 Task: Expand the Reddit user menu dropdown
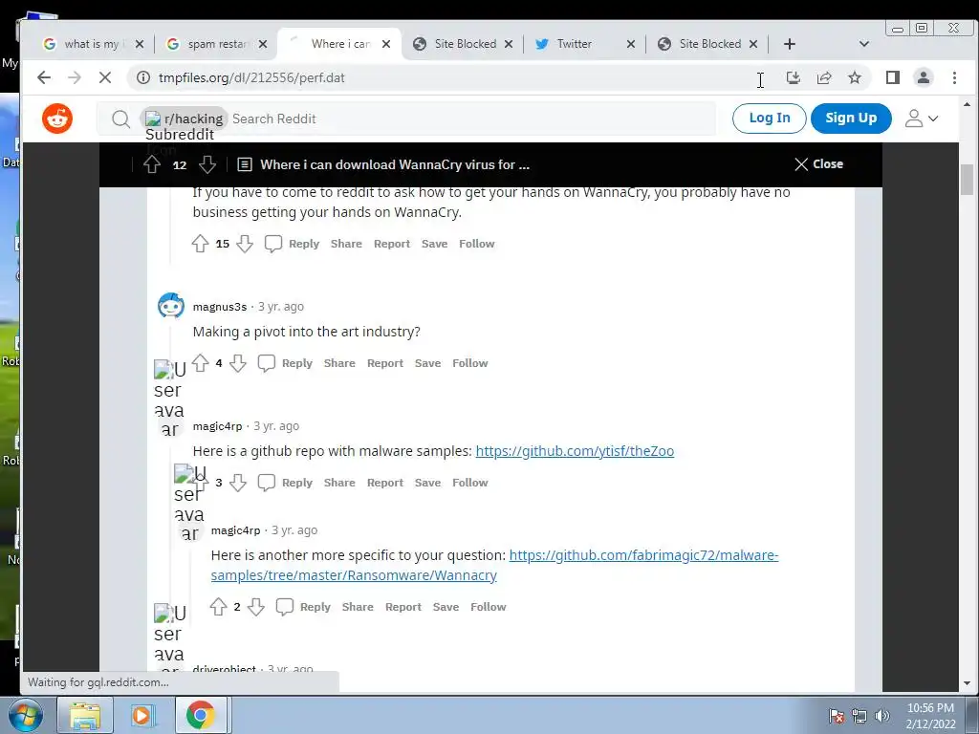click(922, 119)
